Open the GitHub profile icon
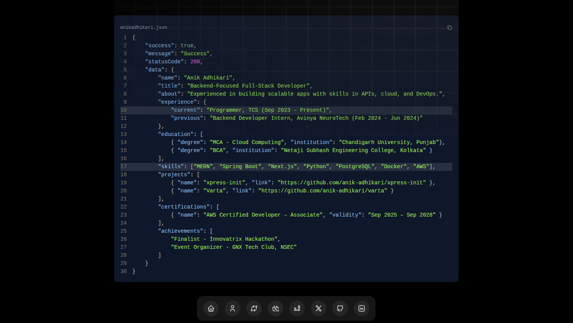Viewport: 573px width, 323px height. tap(340, 308)
